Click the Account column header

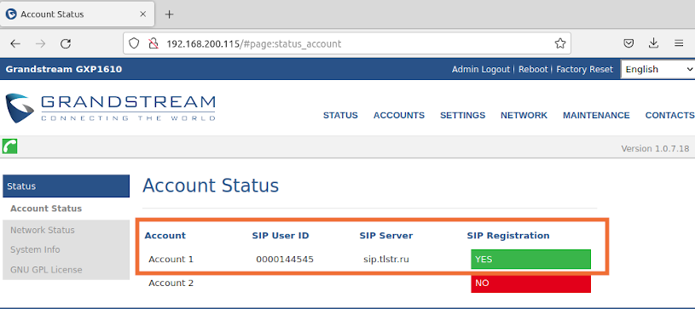pyautogui.click(x=165, y=236)
